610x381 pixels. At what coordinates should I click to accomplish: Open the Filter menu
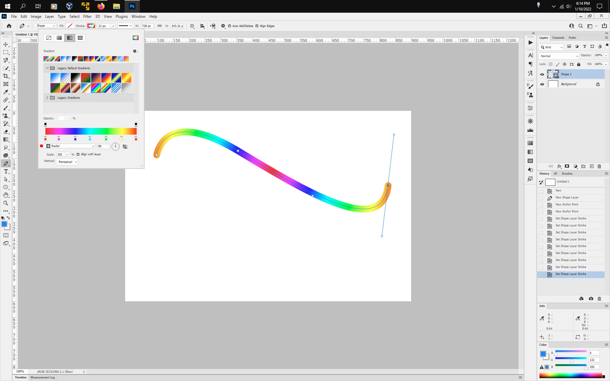click(x=87, y=17)
